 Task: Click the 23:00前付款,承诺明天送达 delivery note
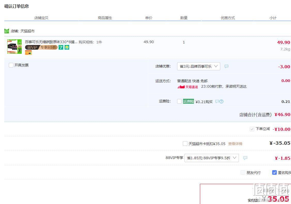pos(224,87)
